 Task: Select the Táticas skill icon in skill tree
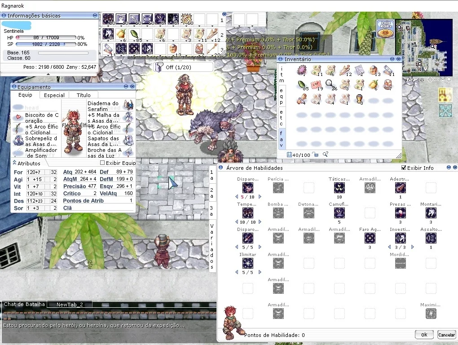pyautogui.click(x=339, y=187)
